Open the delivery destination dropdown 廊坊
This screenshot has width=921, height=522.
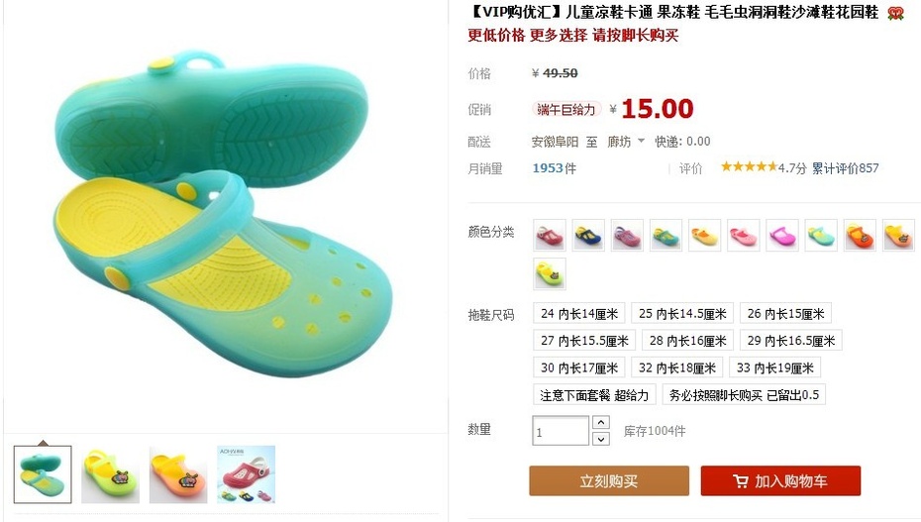[626, 142]
